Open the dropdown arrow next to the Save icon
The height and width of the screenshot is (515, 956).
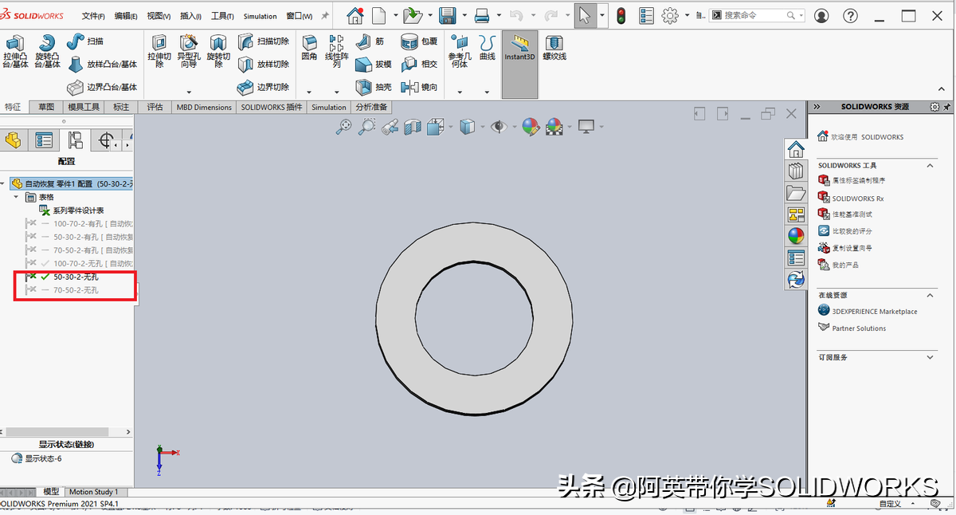click(x=464, y=15)
